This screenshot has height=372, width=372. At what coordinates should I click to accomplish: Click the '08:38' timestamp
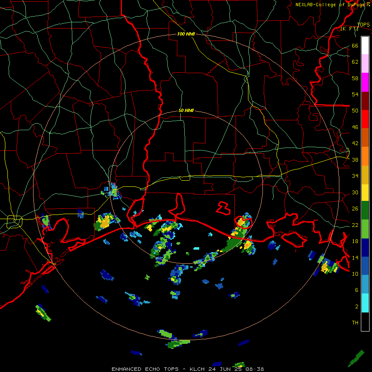pyautogui.click(x=255, y=369)
